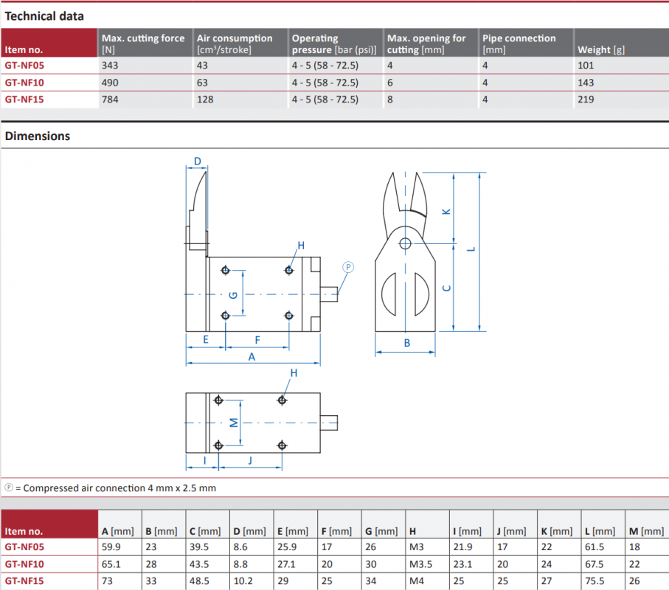This screenshot has width=669, height=590.
Task: Select weight value 143
Action: point(586,83)
